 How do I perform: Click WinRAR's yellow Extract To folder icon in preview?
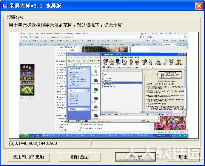tap(112, 62)
